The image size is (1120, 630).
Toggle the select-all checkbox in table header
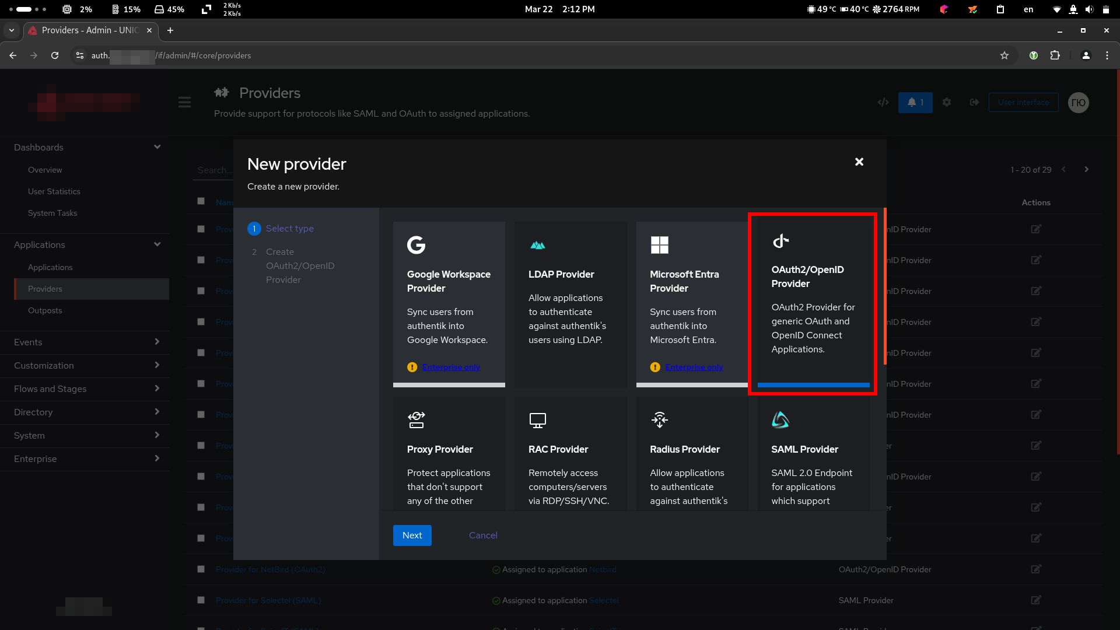201,201
